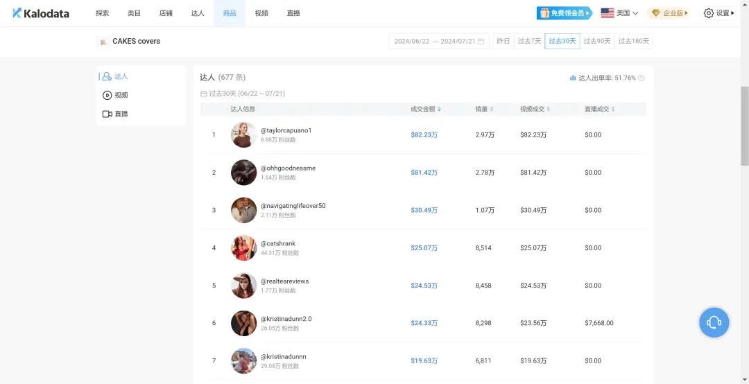
Task: Click @catshrank's avatar thumbnail
Action: [243, 248]
